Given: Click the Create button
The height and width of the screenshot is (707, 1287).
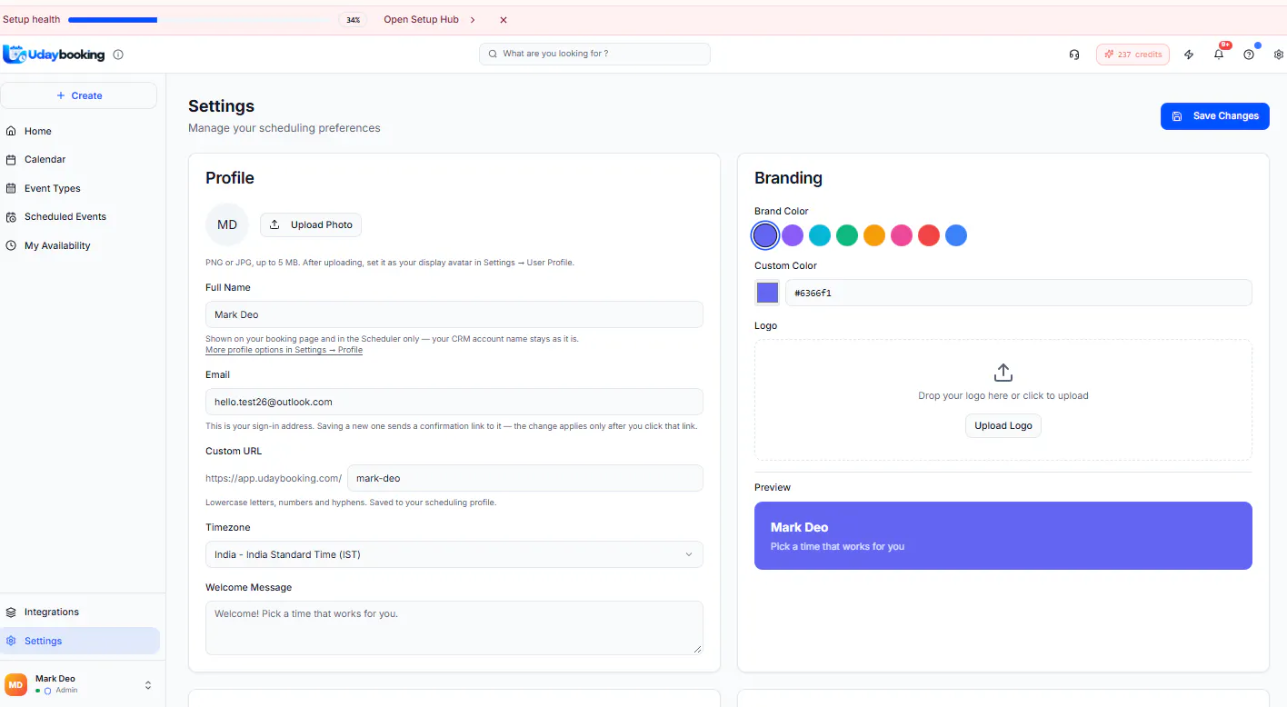Looking at the screenshot, I should (x=79, y=95).
